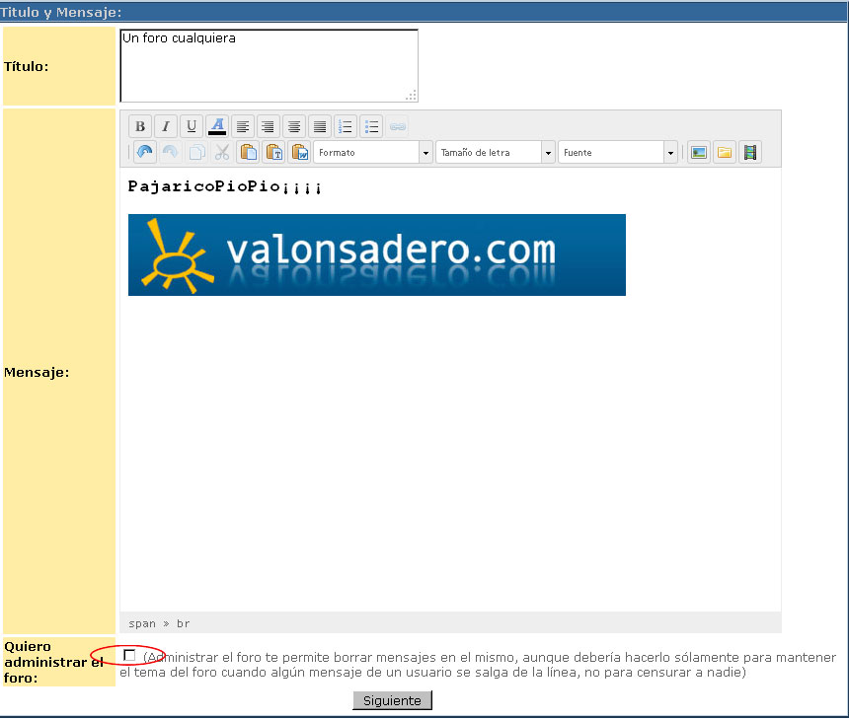Image resolution: width=849 pixels, height=720 pixels.
Task: Select the valonsadero.com banner image
Action: [x=376, y=254]
